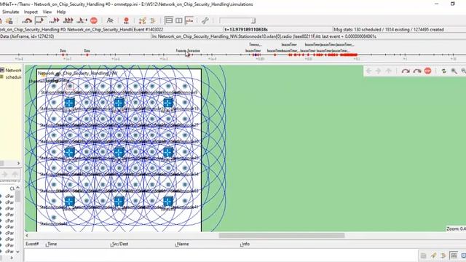
Task: Adjust the animation speed slider
Action: pyautogui.click(x=237, y=20)
